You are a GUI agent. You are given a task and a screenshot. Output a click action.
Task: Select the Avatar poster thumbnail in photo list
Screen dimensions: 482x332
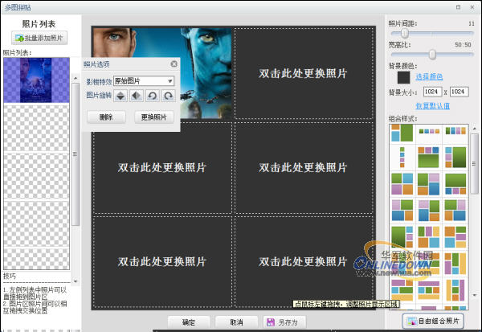36,80
